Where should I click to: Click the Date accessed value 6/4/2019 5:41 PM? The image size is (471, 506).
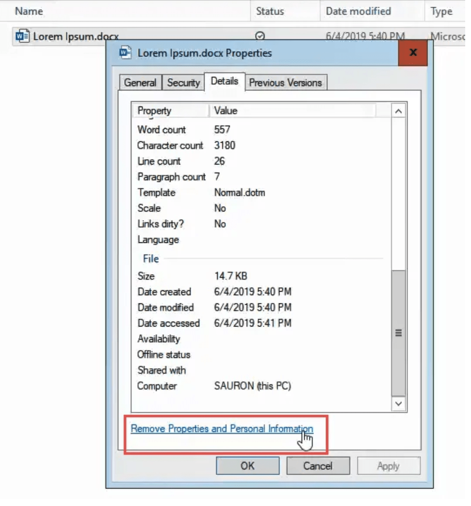tap(252, 323)
